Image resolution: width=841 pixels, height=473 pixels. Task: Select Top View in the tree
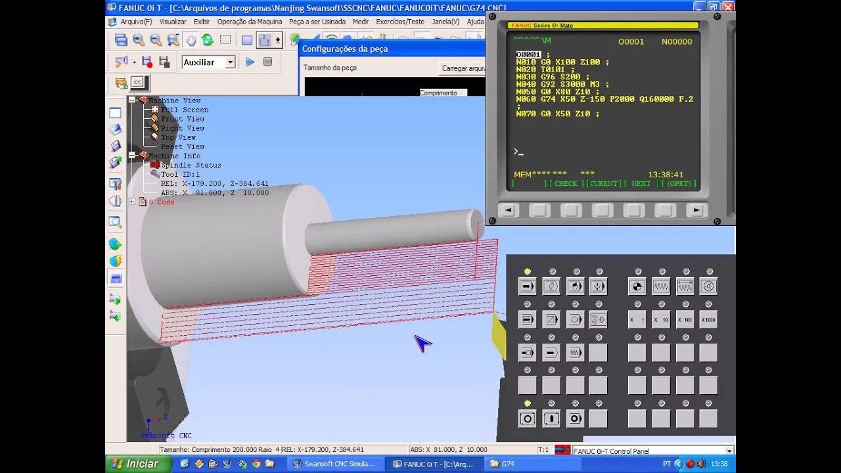click(x=178, y=137)
